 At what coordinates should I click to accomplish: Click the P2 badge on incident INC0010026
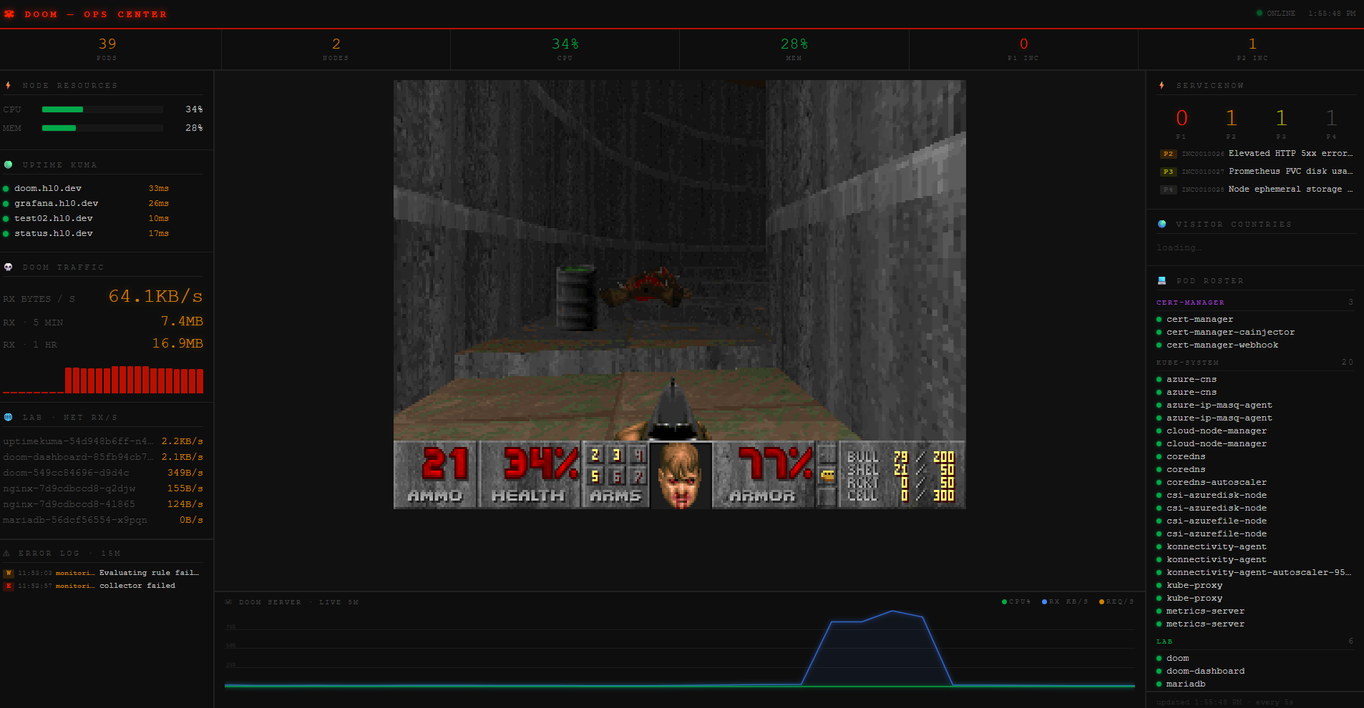(1168, 154)
